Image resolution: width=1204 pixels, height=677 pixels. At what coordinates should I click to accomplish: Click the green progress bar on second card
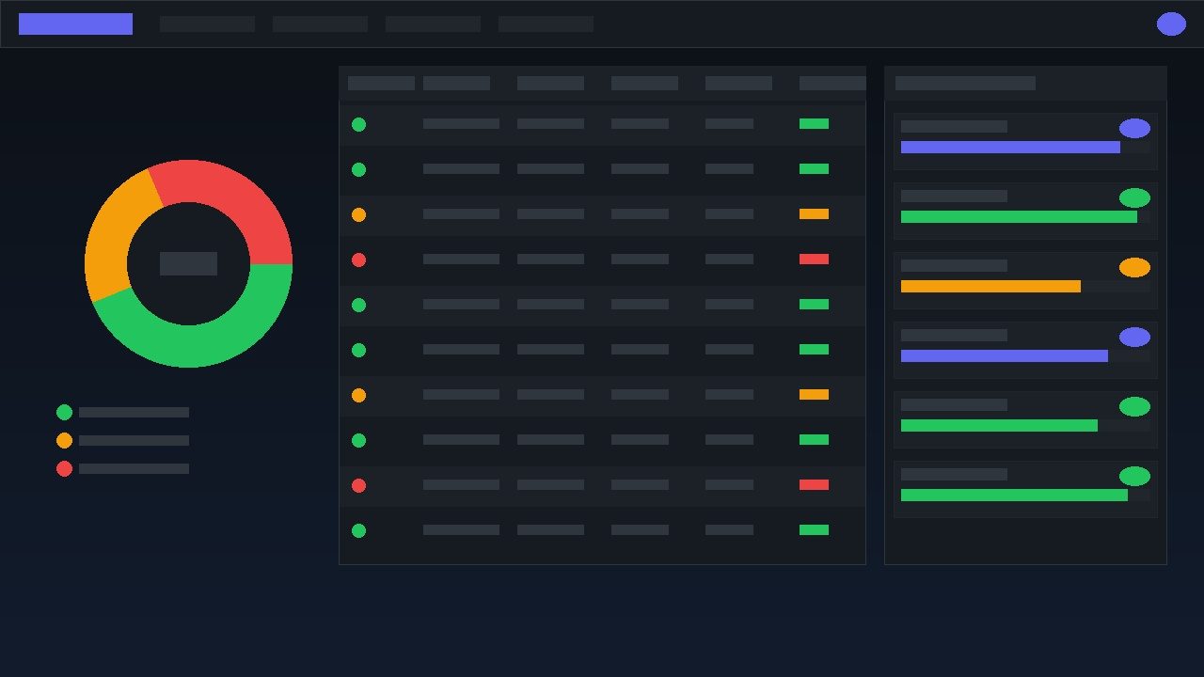point(1019,217)
